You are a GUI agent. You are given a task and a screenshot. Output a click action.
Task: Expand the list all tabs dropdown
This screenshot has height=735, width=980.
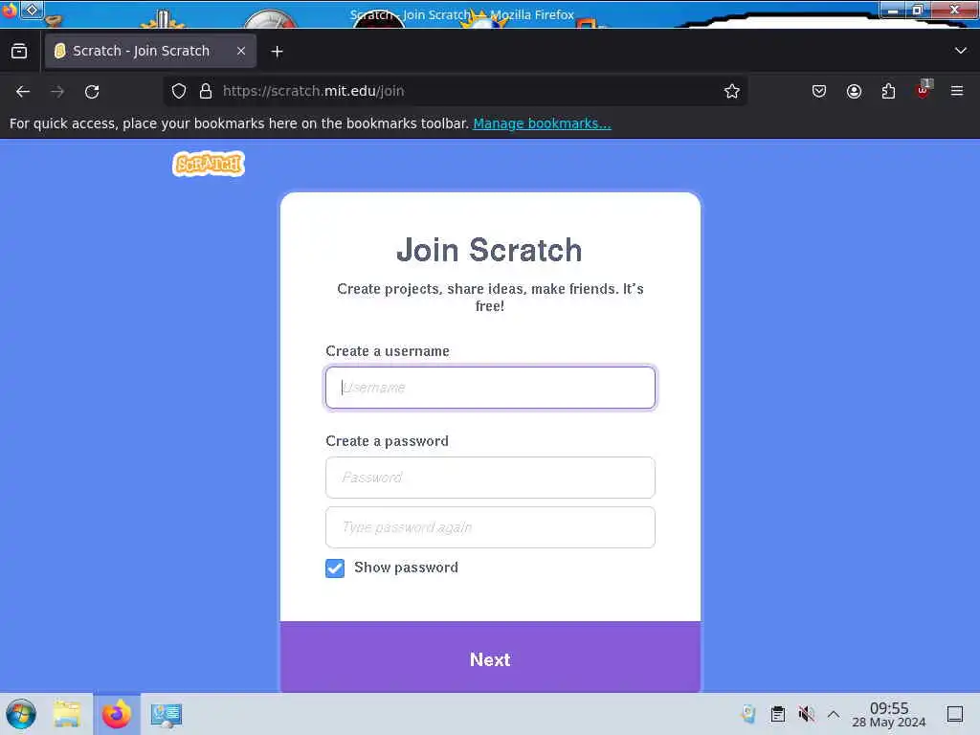961,51
